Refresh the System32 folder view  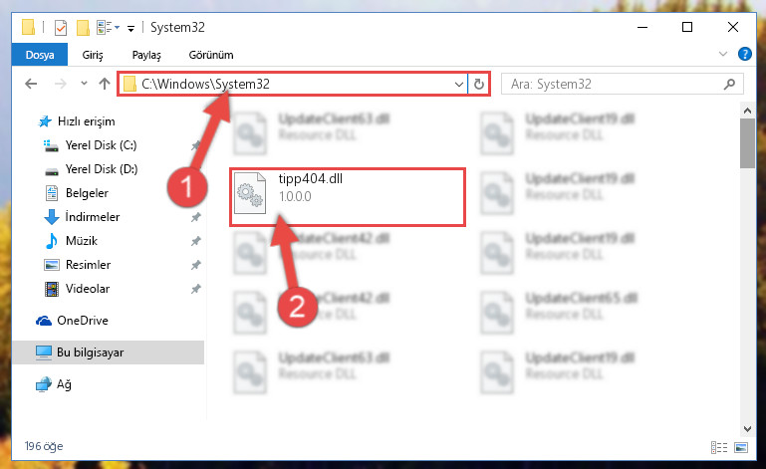pos(479,84)
